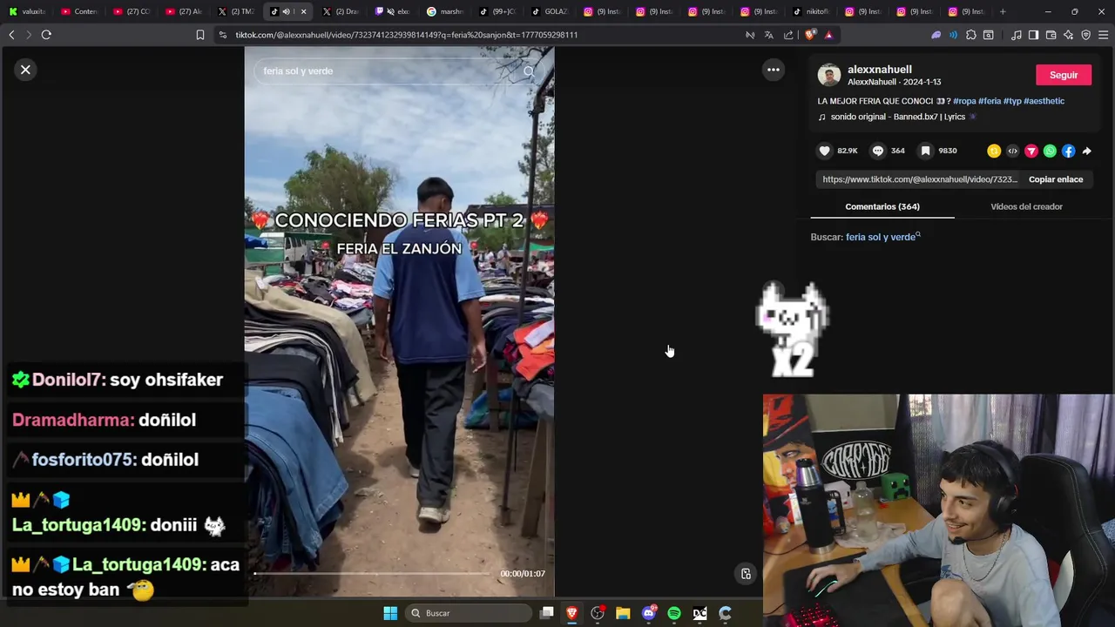1115x627 pixels.
Task: Open OBS Studio from the taskbar
Action: tap(598, 613)
